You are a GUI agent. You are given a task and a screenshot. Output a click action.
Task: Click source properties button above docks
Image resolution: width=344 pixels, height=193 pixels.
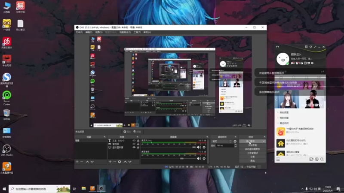pyautogui.click(x=127, y=132)
